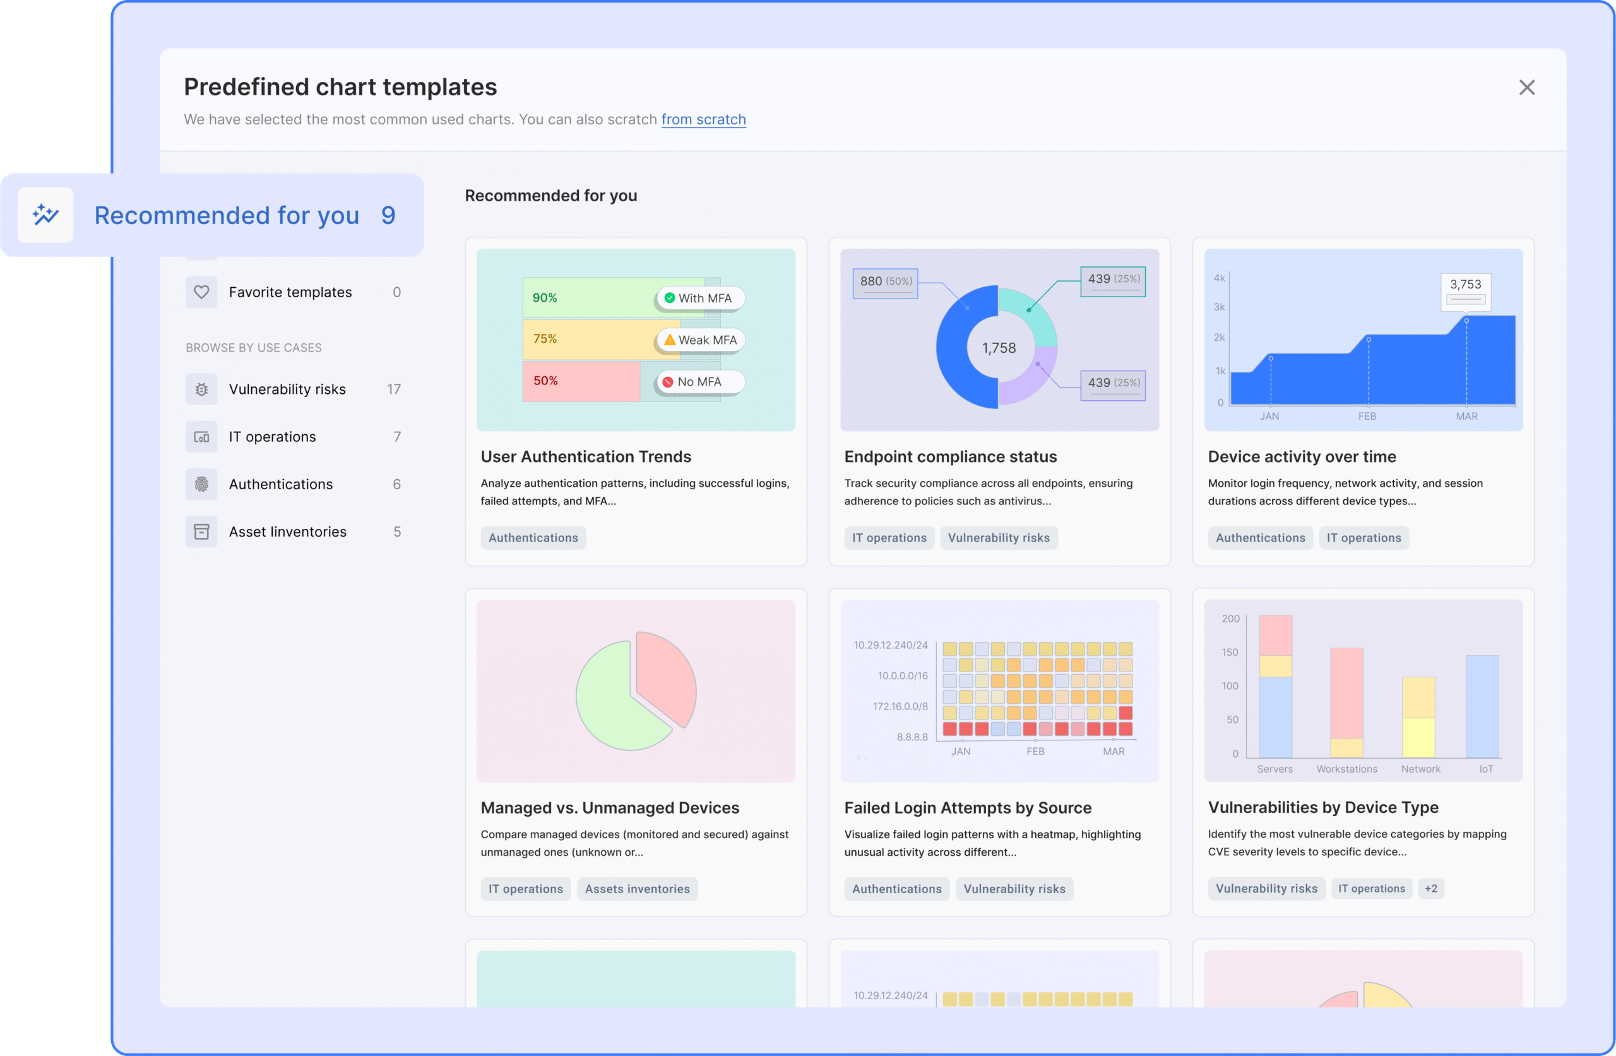This screenshot has width=1616, height=1056.
Task: Click the Vulnerabilities by Device Type title
Action: click(1322, 807)
